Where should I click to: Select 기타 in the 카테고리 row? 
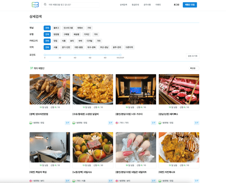pos(99,41)
